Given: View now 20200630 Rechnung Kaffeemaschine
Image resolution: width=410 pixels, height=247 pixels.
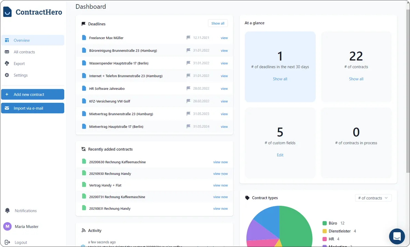Looking at the screenshot, I should (220, 162).
